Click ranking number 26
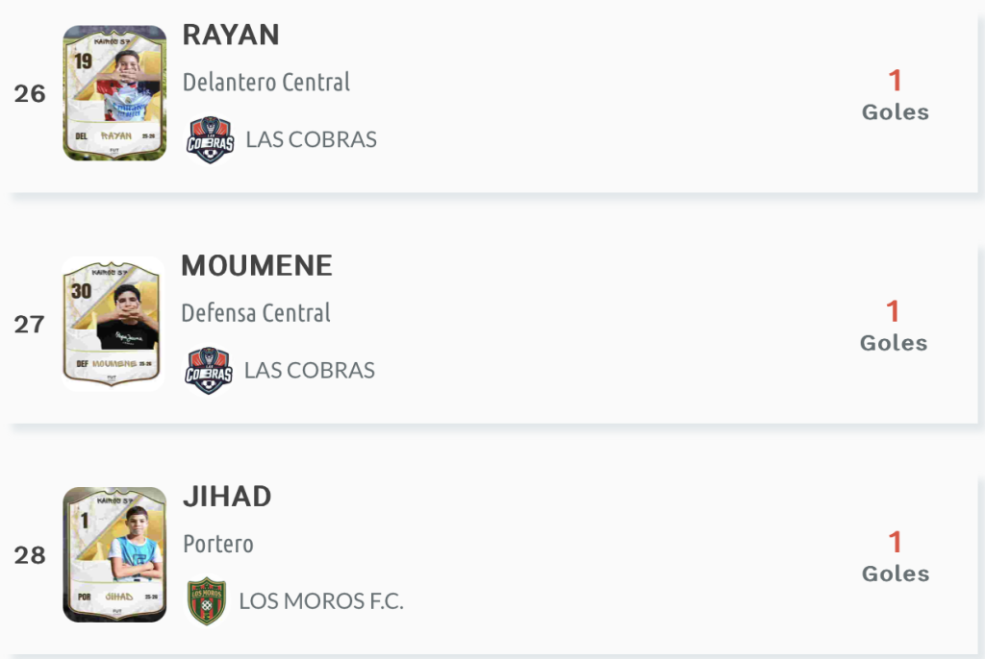The width and height of the screenshot is (985, 659). coord(30,94)
